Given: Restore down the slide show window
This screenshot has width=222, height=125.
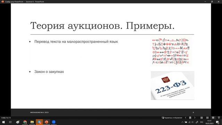Looking at the screenshot, I should click(x=212, y=1).
